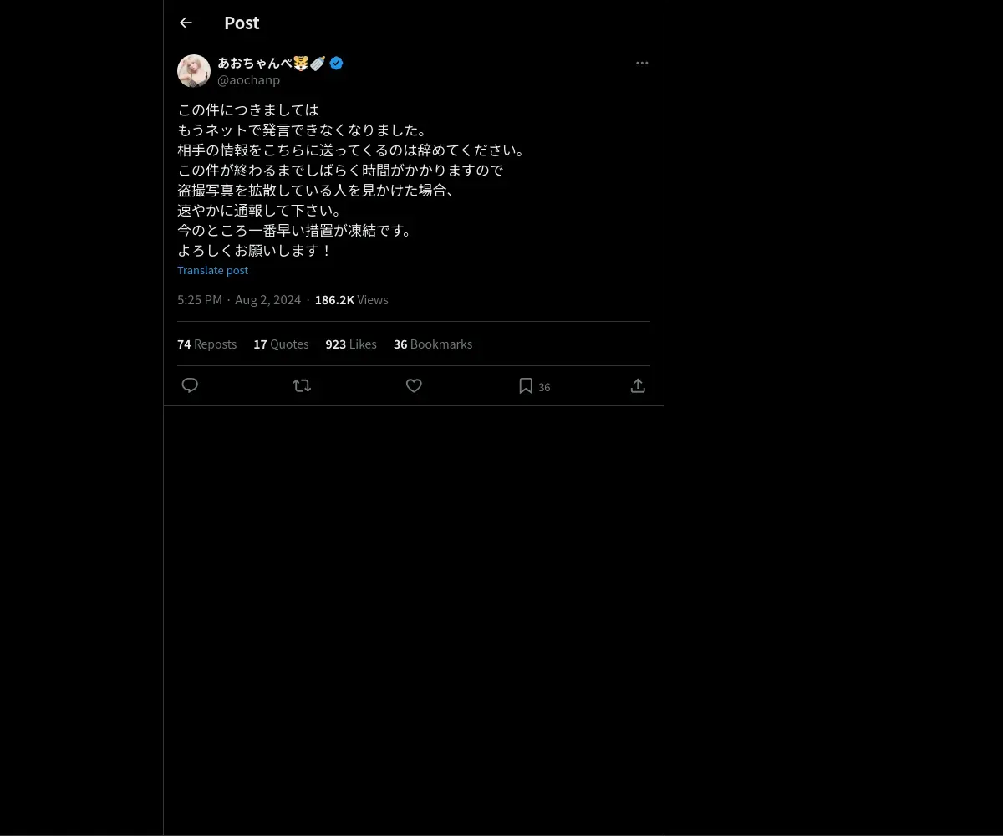The width and height of the screenshot is (1003, 836).
Task: Bookmark the post using bookmark icon
Action: click(x=526, y=385)
